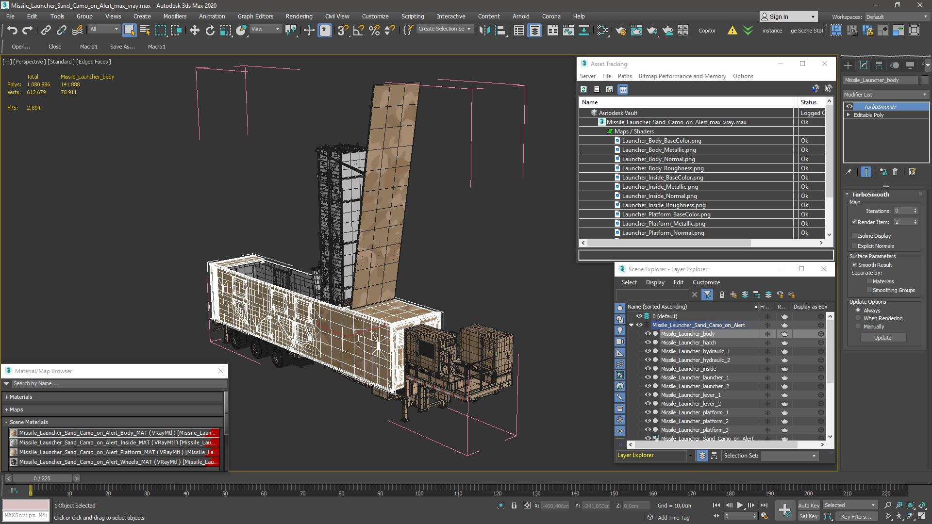Image resolution: width=932 pixels, height=524 pixels.
Task: Select the When Rendering radio option
Action: [x=858, y=318]
